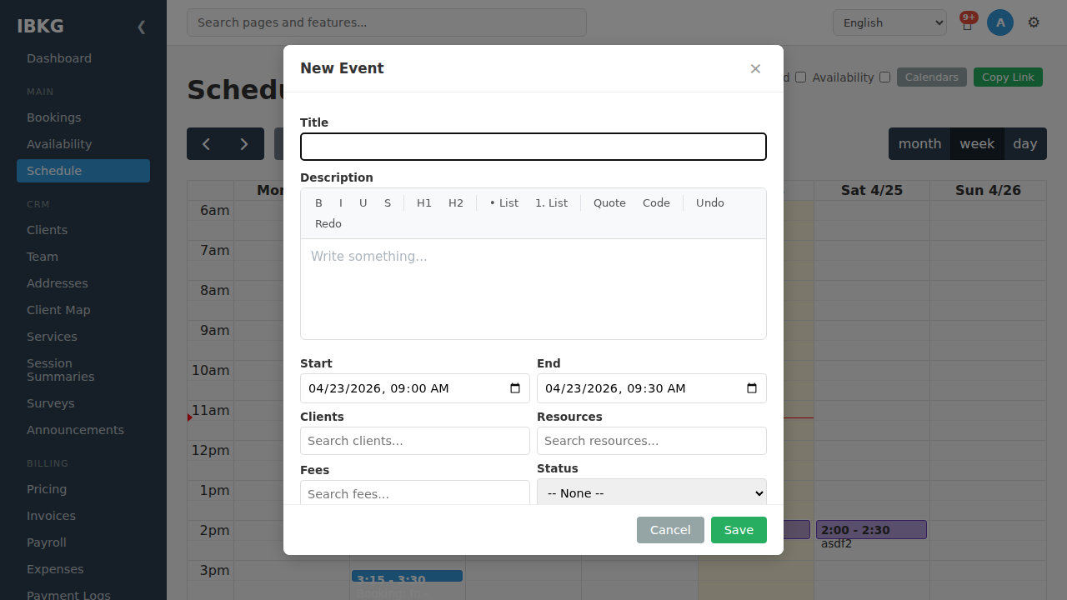Image resolution: width=1067 pixels, height=600 pixels.
Task: Select the Sun 4/26 column header
Action: point(989,190)
